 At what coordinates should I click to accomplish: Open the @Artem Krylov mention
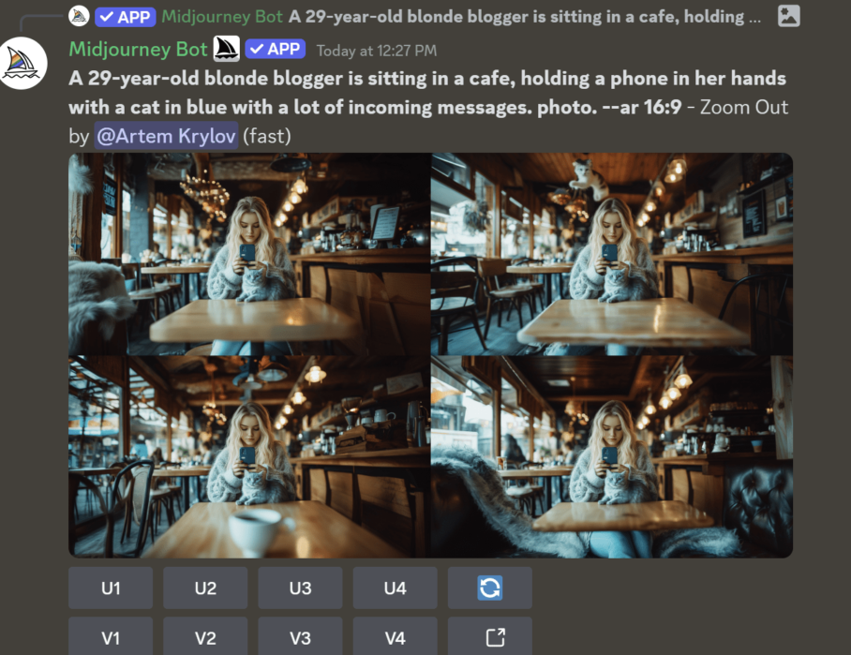coord(166,136)
